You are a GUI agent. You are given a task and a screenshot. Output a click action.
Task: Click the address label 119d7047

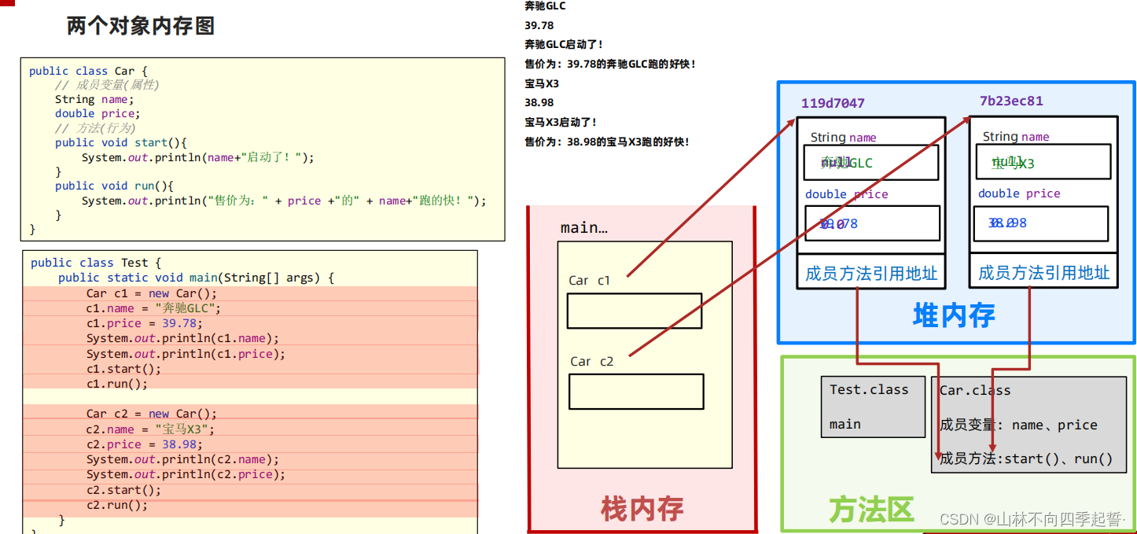coord(833,103)
